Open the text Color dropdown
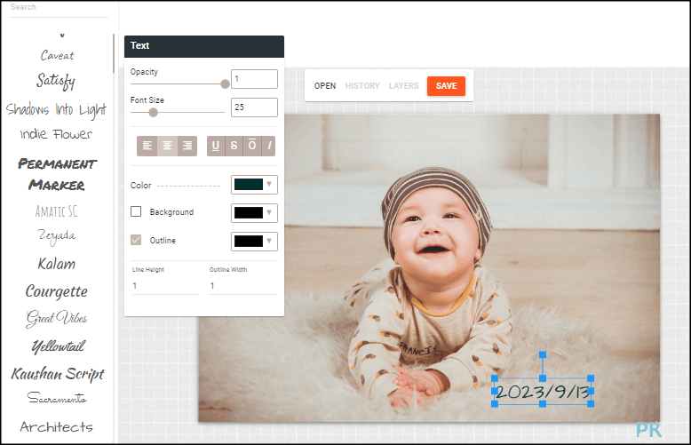Image resolution: width=691 pixels, height=445 pixels. tap(254, 185)
